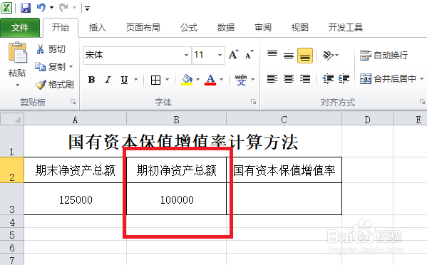Viewport: 427px width, 265px height.
Task: Select column C header
Action: click(284, 120)
